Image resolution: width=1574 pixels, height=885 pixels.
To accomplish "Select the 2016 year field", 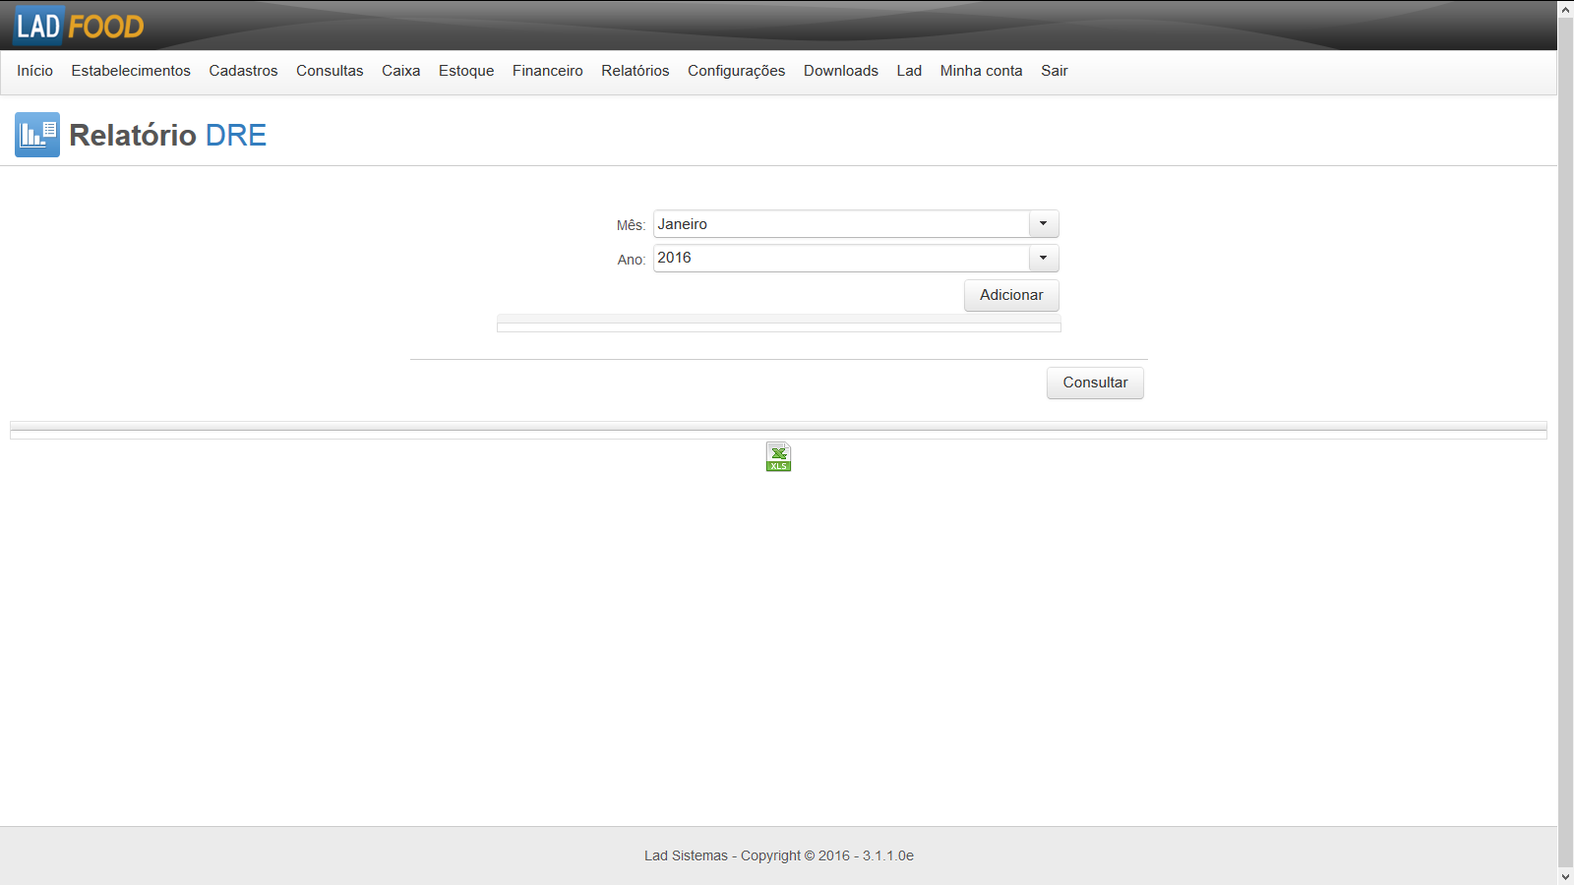I will [841, 259].
